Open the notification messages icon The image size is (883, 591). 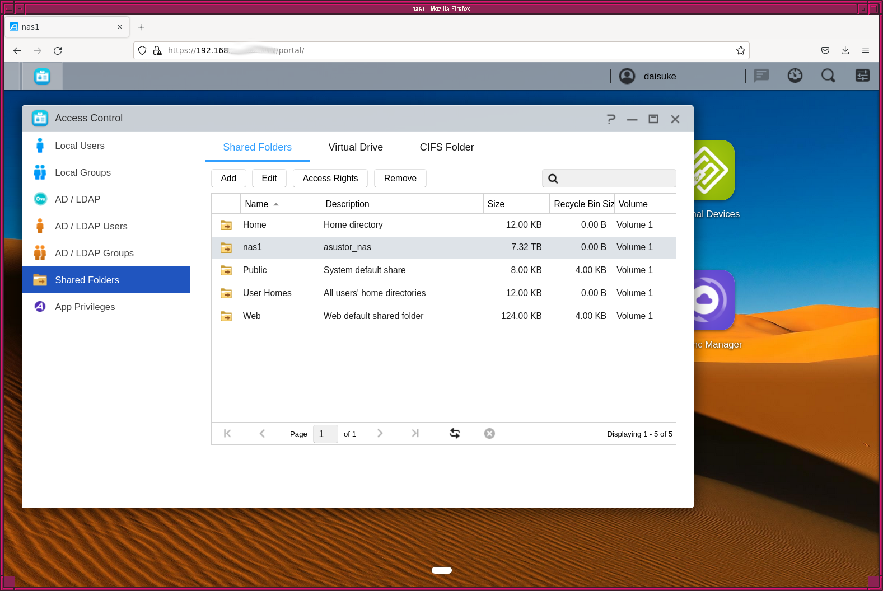[761, 76]
